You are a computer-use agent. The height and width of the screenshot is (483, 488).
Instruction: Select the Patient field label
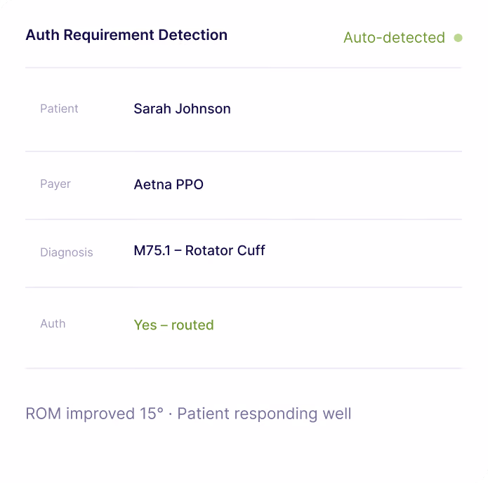(59, 109)
